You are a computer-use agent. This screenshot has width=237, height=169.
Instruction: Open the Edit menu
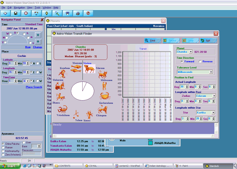pos(9,7)
